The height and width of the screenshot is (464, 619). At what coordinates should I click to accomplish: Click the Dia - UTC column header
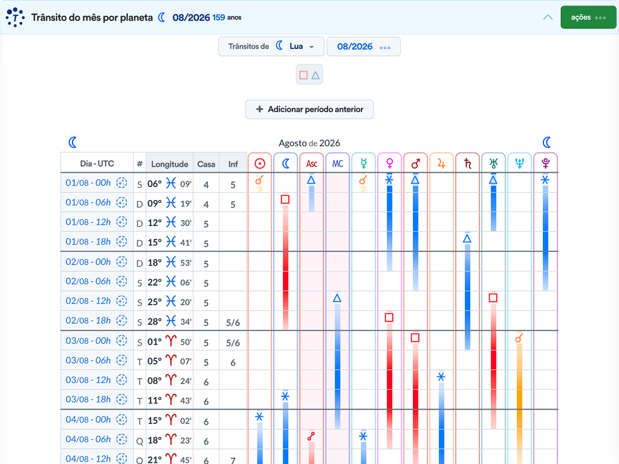click(x=97, y=163)
